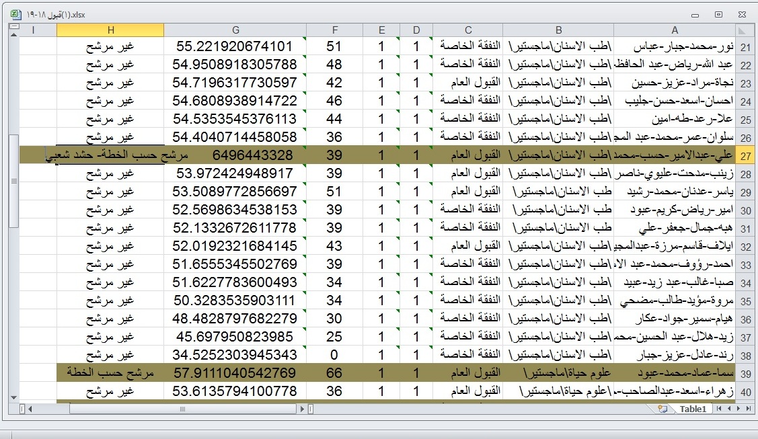Click the previous sheet navigation arrow
This screenshot has height=439, width=758.
pyautogui.click(x=728, y=409)
